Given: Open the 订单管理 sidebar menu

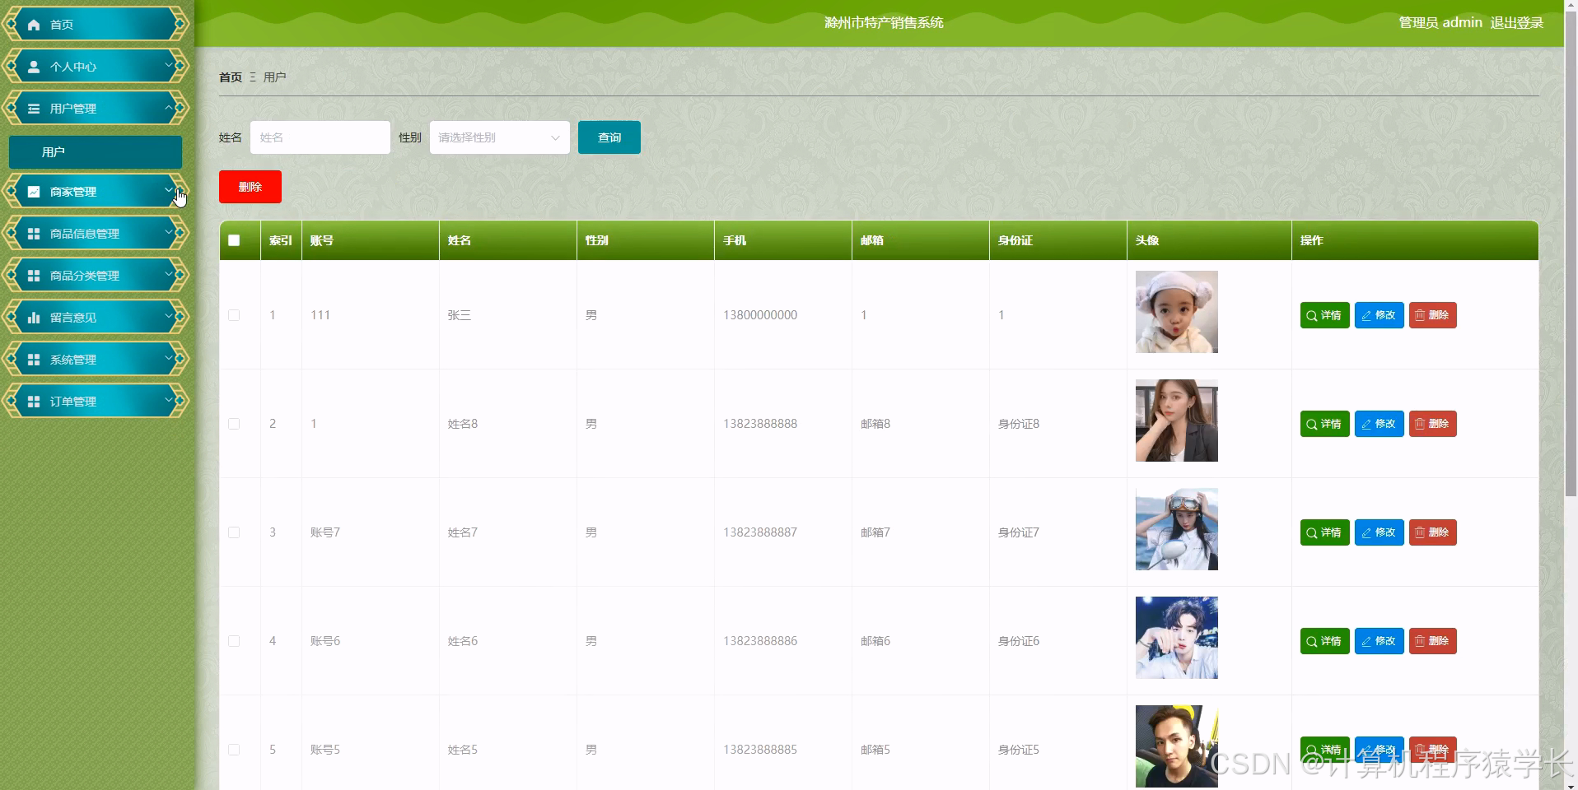Looking at the screenshot, I should click(96, 402).
